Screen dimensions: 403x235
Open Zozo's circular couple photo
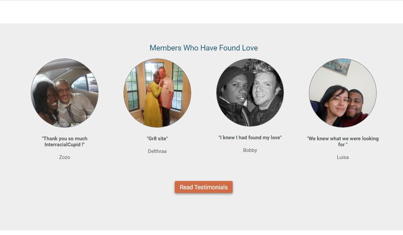click(x=65, y=93)
